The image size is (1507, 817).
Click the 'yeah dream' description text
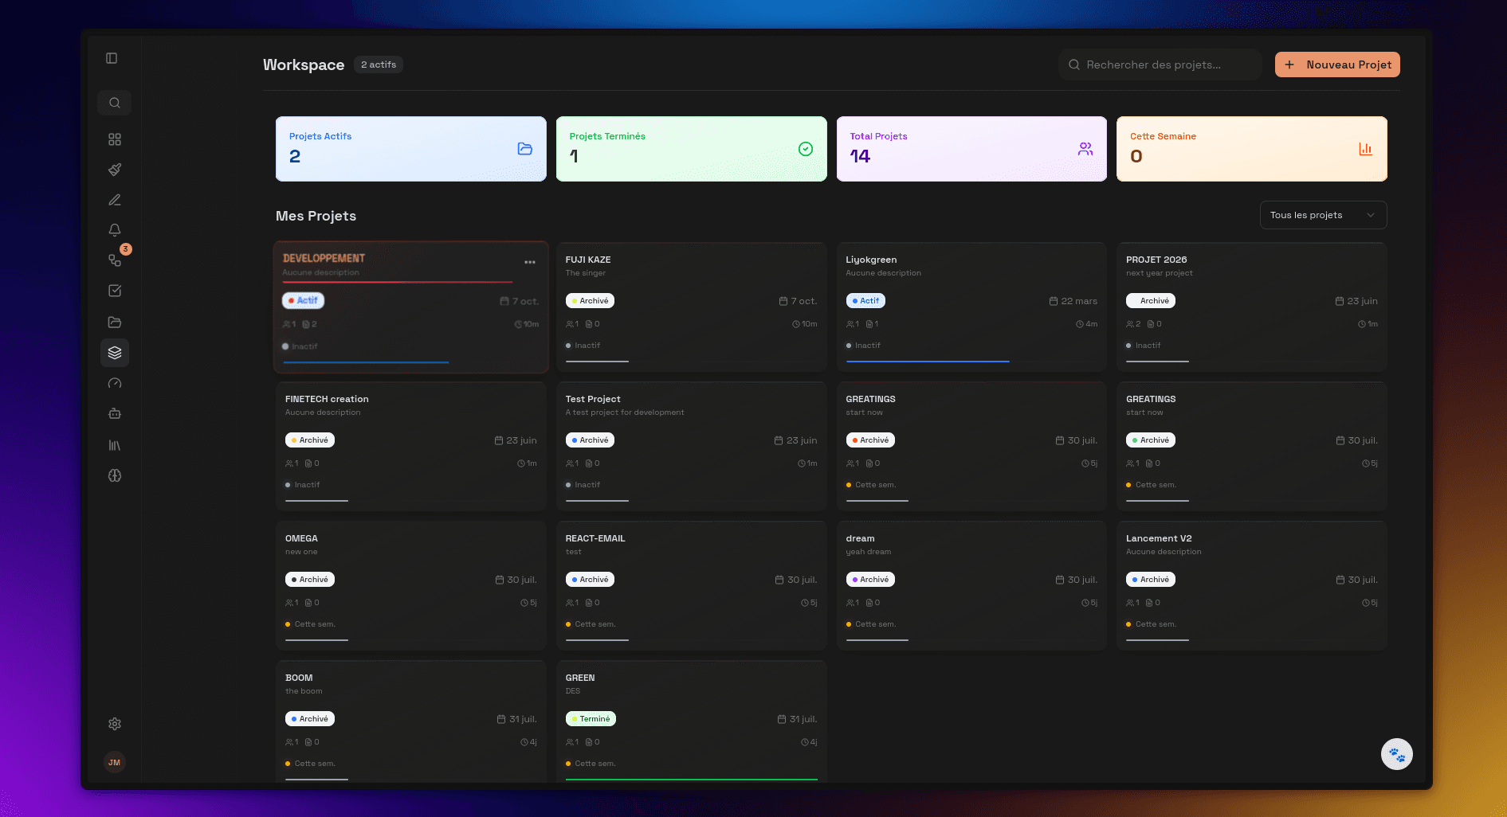869,552
